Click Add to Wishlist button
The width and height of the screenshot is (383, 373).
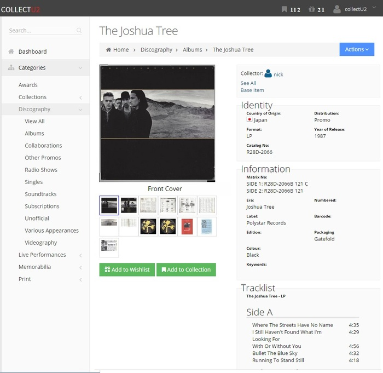coord(127,269)
